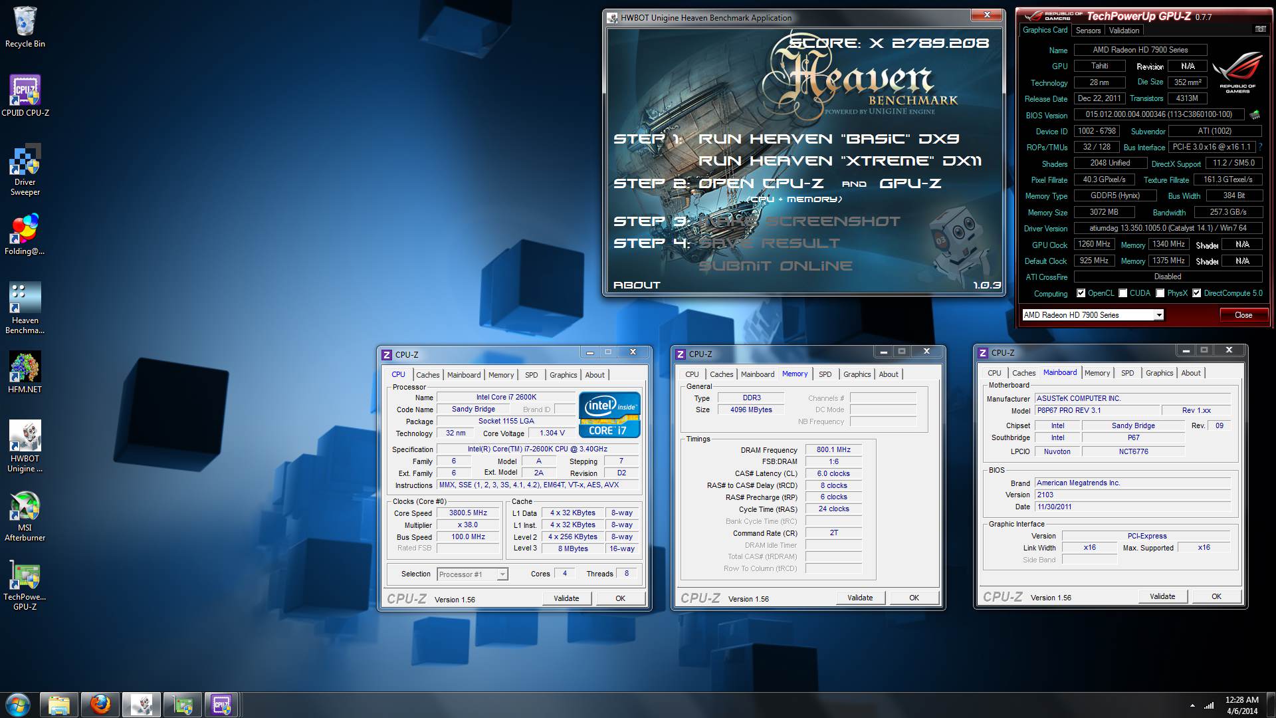Click the BIOS Brand American Megatrends Inc. field
1276x718 pixels.
(x=1133, y=483)
